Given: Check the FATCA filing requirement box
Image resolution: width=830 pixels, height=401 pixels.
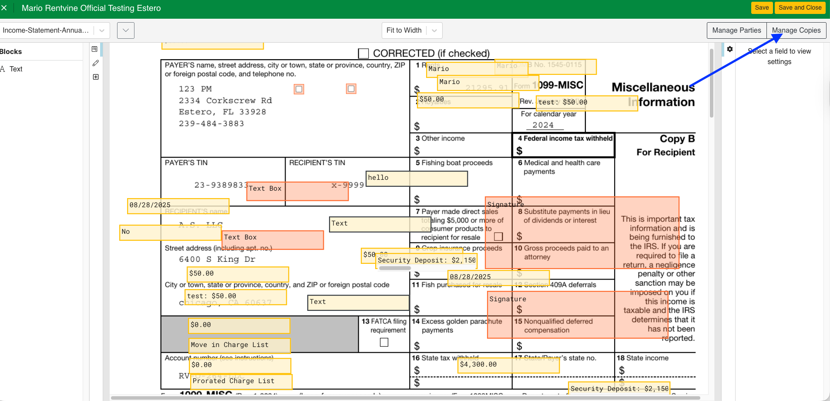Looking at the screenshot, I should tap(384, 343).
